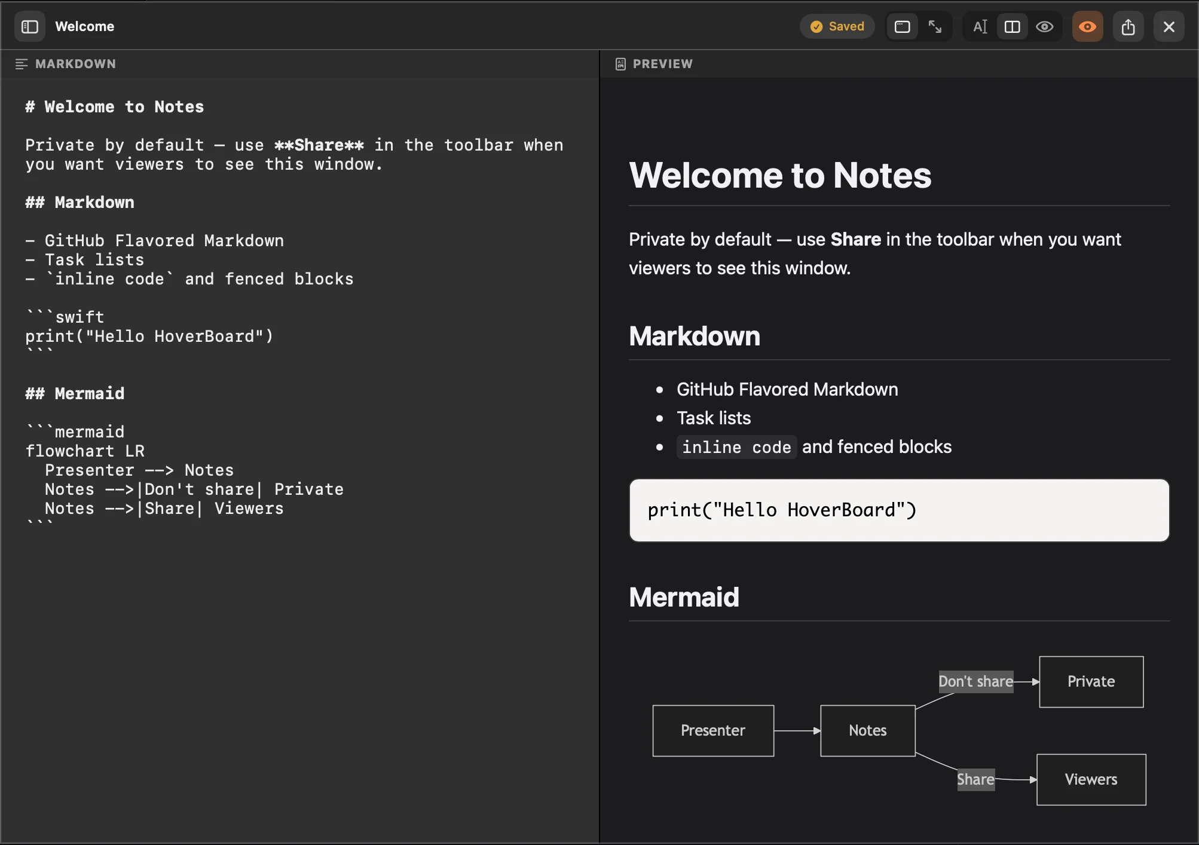Click the 'Welcome to Notes' preview heading
1199x845 pixels.
pos(780,175)
